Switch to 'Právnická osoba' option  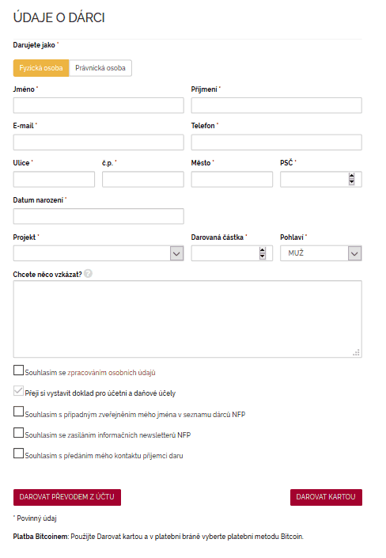pyautogui.click(x=100, y=68)
